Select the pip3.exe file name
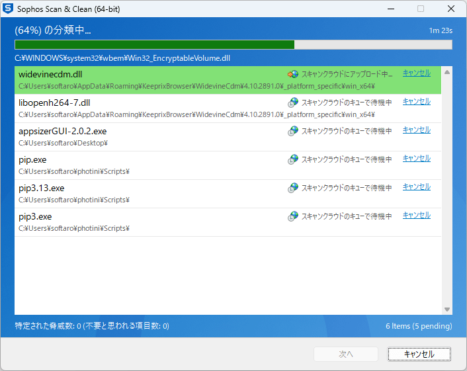The width and height of the screenshot is (467, 371). point(35,217)
